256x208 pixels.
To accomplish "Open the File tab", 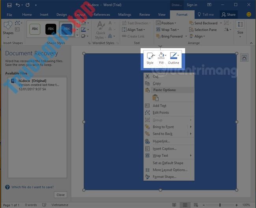I will (9, 15).
